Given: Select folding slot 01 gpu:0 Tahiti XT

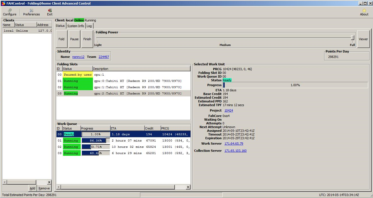Looking at the screenshot, I should (123, 81).
